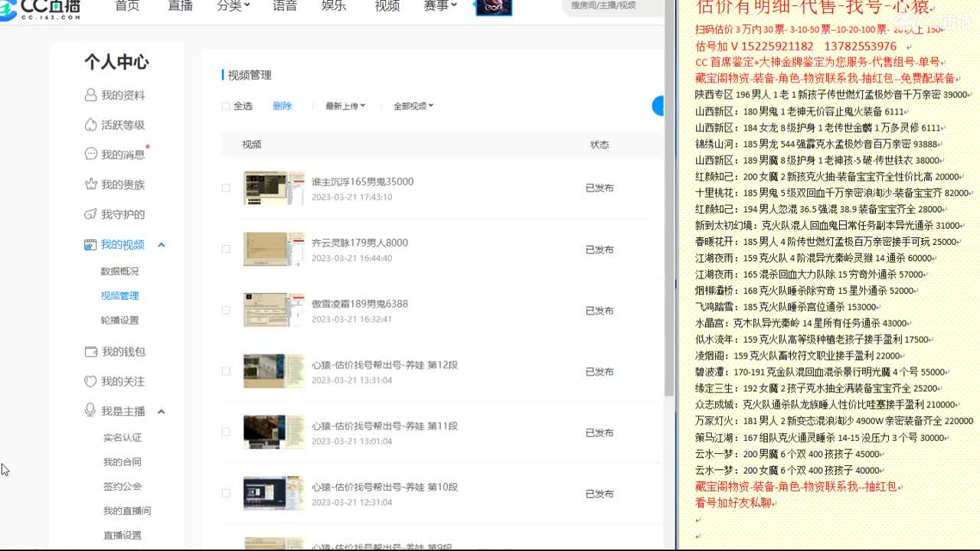Click the 我的视频 video icon

(90, 244)
